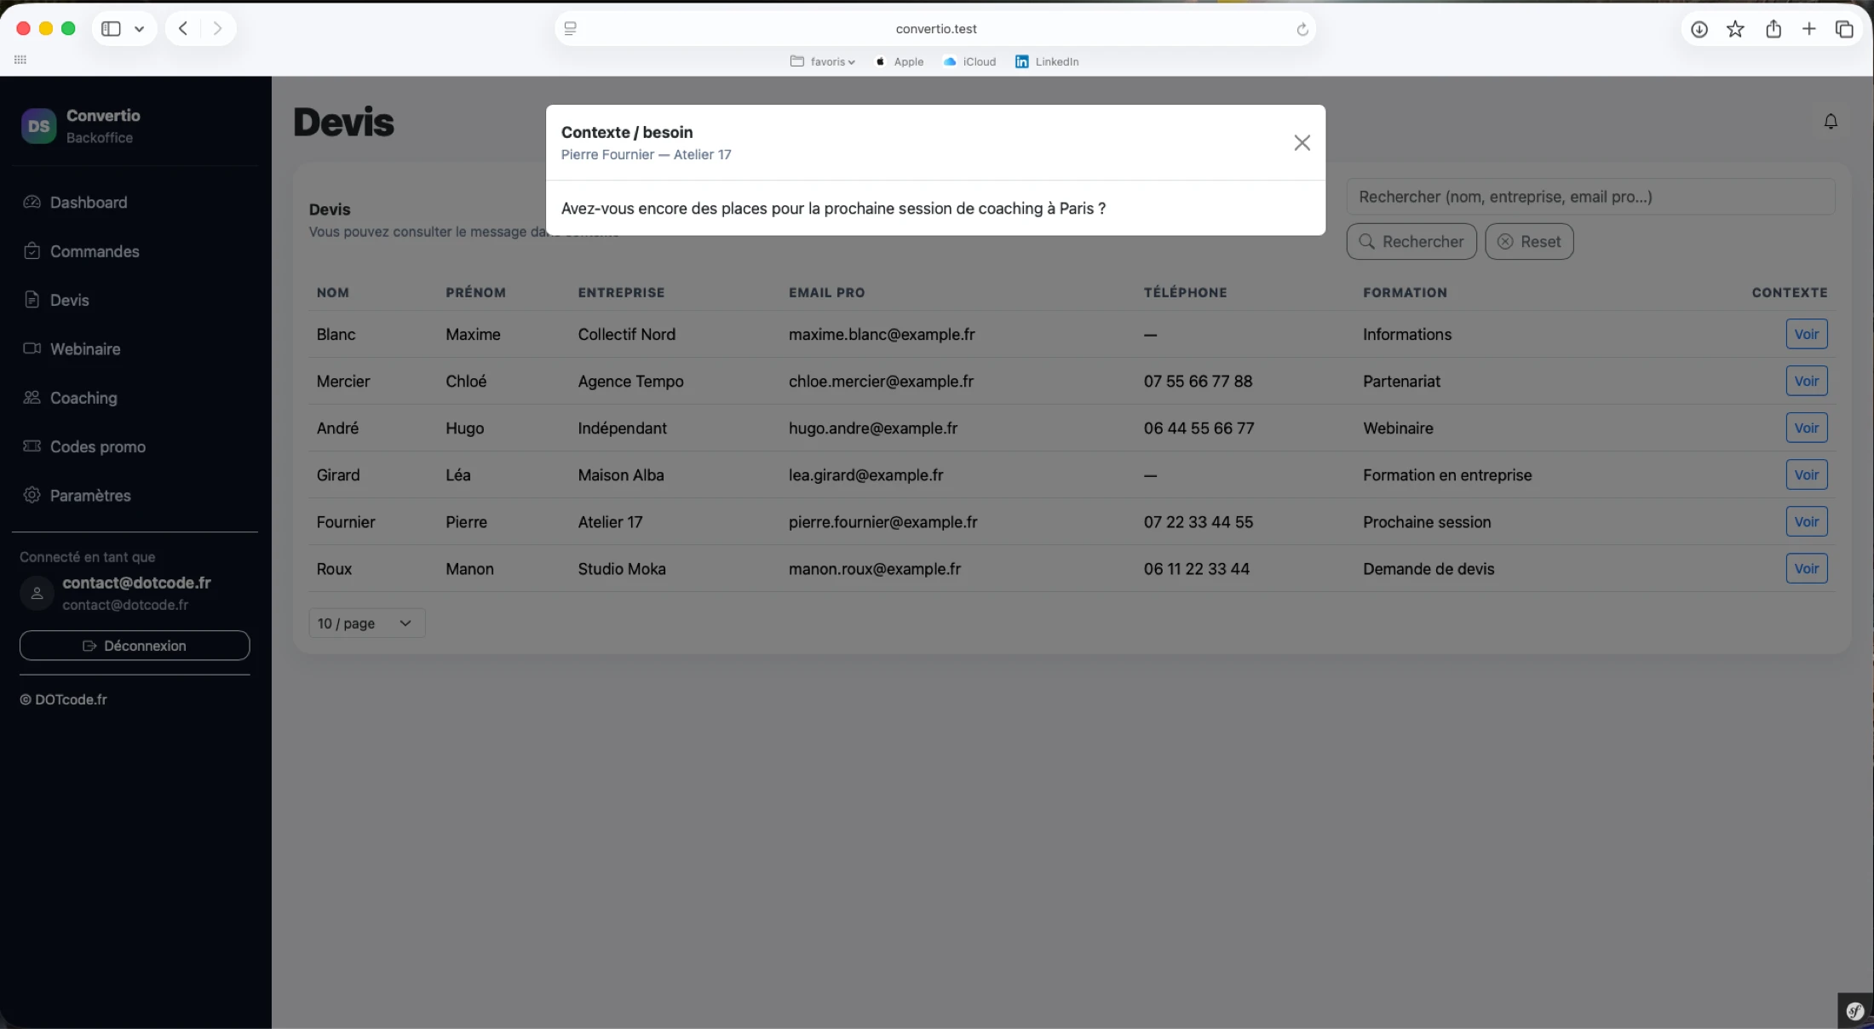1874x1029 pixels.
Task: Open Webinaire menu item
Action: [85, 348]
